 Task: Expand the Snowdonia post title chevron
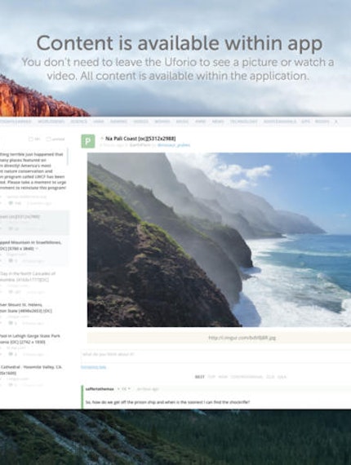(x=37, y=249)
